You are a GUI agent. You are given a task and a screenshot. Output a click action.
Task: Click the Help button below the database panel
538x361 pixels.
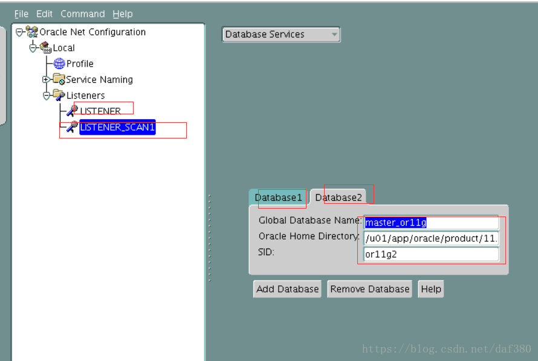click(431, 289)
